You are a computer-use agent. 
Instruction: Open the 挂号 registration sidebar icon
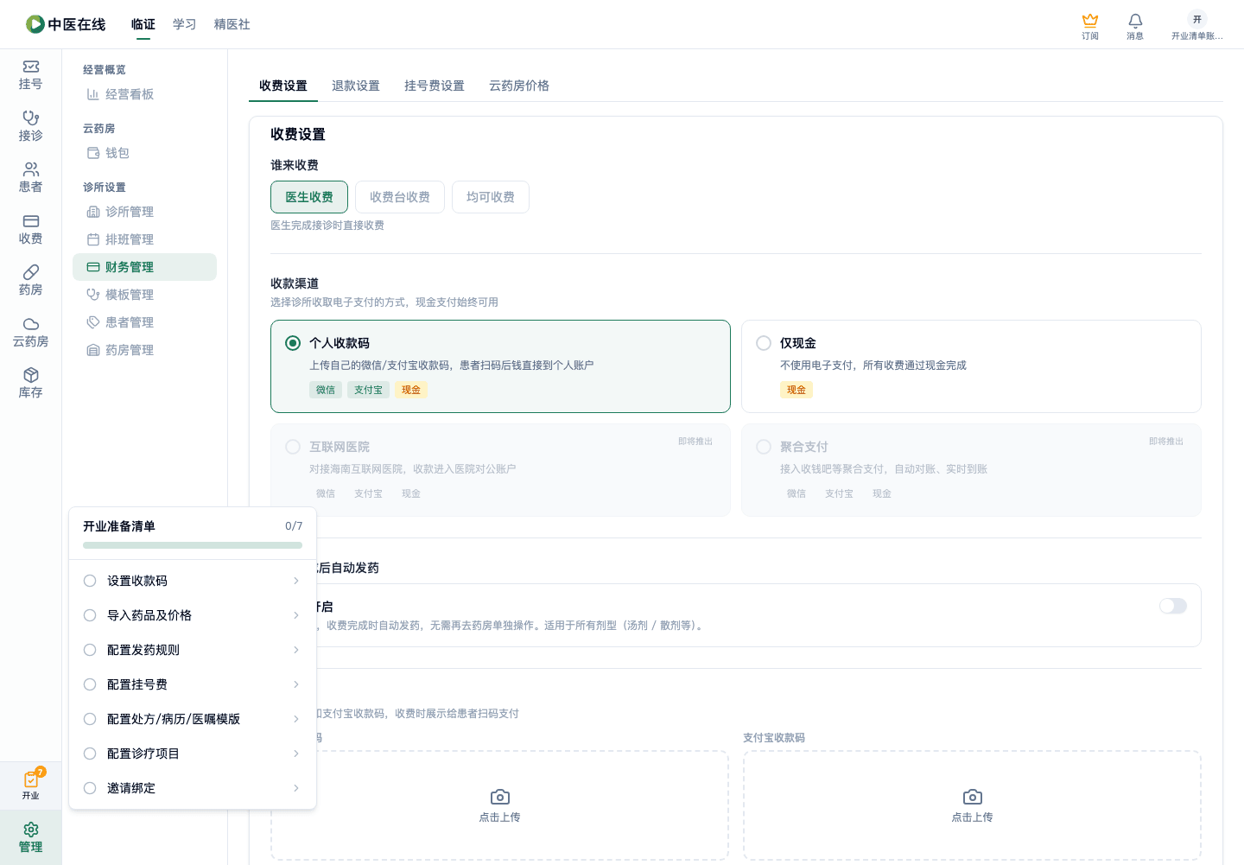point(31,67)
